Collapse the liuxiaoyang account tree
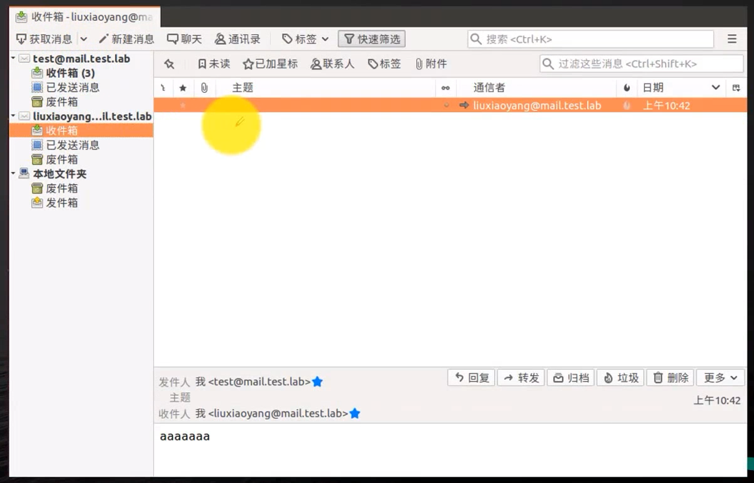The height and width of the screenshot is (483, 754). pyautogui.click(x=13, y=116)
